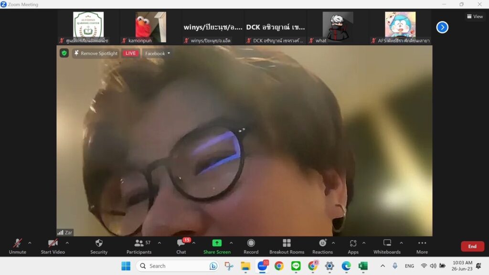Open Breakout Rooms
This screenshot has height=275, width=489.
pyautogui.click(x=287, y=246)
